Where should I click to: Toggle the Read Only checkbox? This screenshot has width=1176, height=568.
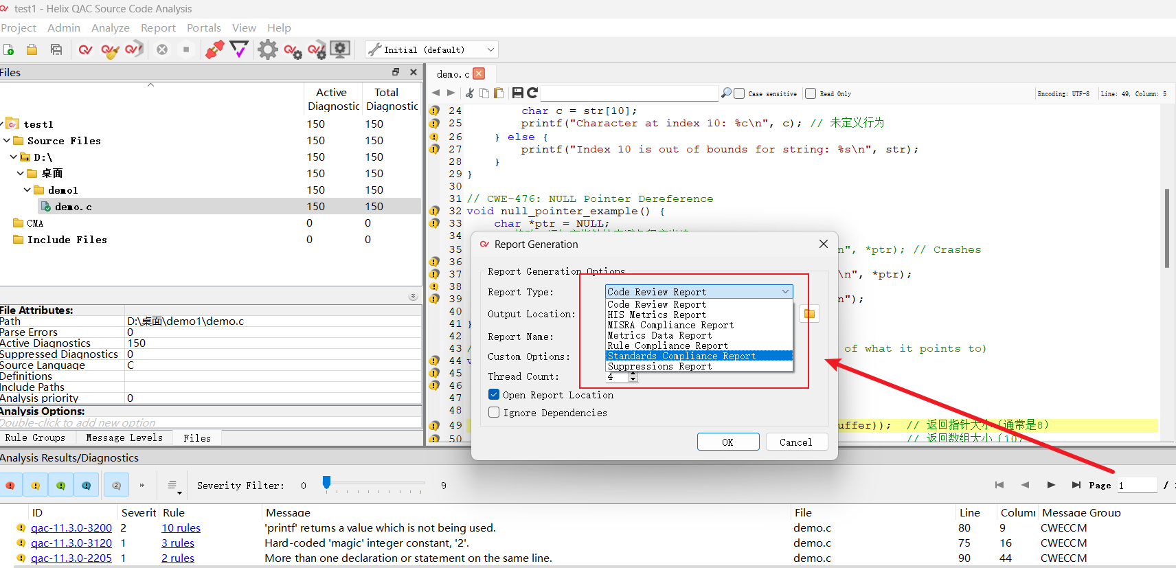click(811, 93)
